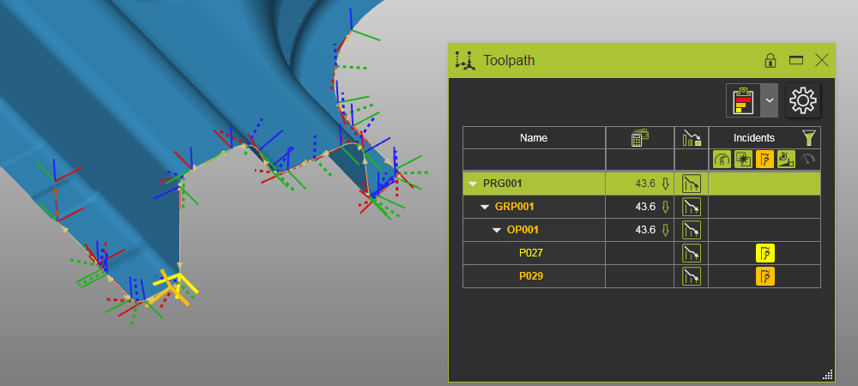Open the dropdown arrow beside clipboard icon
The height and width of the screenshot is (386, 858).
[769, 100]
